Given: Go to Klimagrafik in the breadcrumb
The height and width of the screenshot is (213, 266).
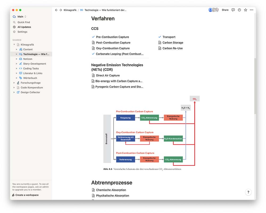Looking at the screenshot, I should [x=70, y=10].
